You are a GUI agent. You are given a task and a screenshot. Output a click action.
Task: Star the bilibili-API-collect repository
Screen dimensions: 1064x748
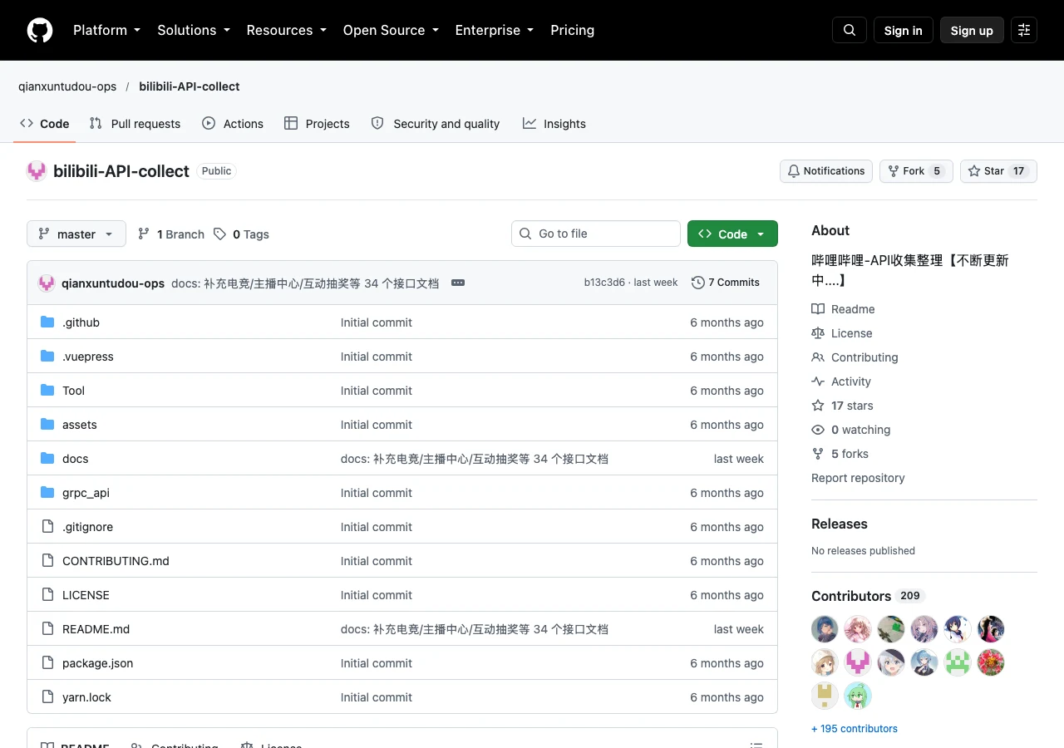click(998, 171)
